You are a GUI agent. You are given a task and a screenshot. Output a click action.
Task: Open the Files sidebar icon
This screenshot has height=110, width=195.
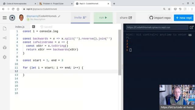(5, 28)
